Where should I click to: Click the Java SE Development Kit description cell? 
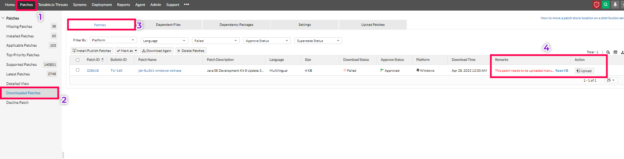(x=235, y=70)
